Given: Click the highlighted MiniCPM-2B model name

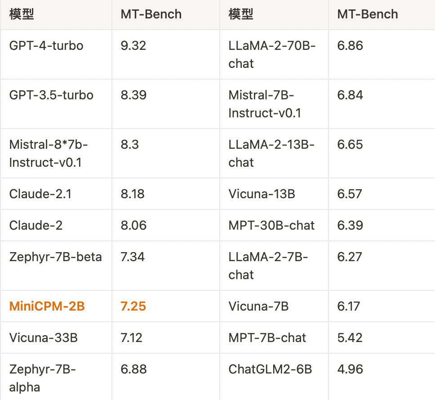Looking at the screenshot, I should [47, 306].
